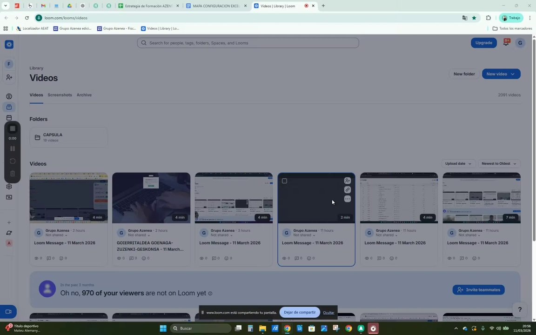
Task: Open the CAPSULA folder
Action: 68,137
